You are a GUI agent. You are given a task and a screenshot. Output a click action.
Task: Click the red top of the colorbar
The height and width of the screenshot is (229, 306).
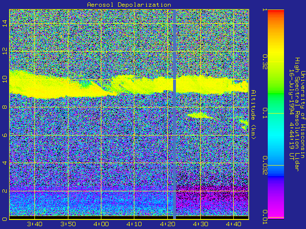pyautogui.click(x=276, y=12)
